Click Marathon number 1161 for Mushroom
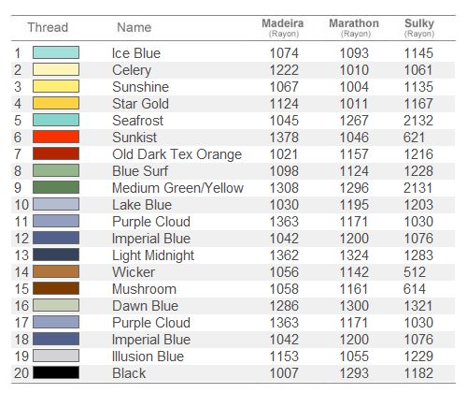Screen dimensions: 467x393 pos(354,289)
